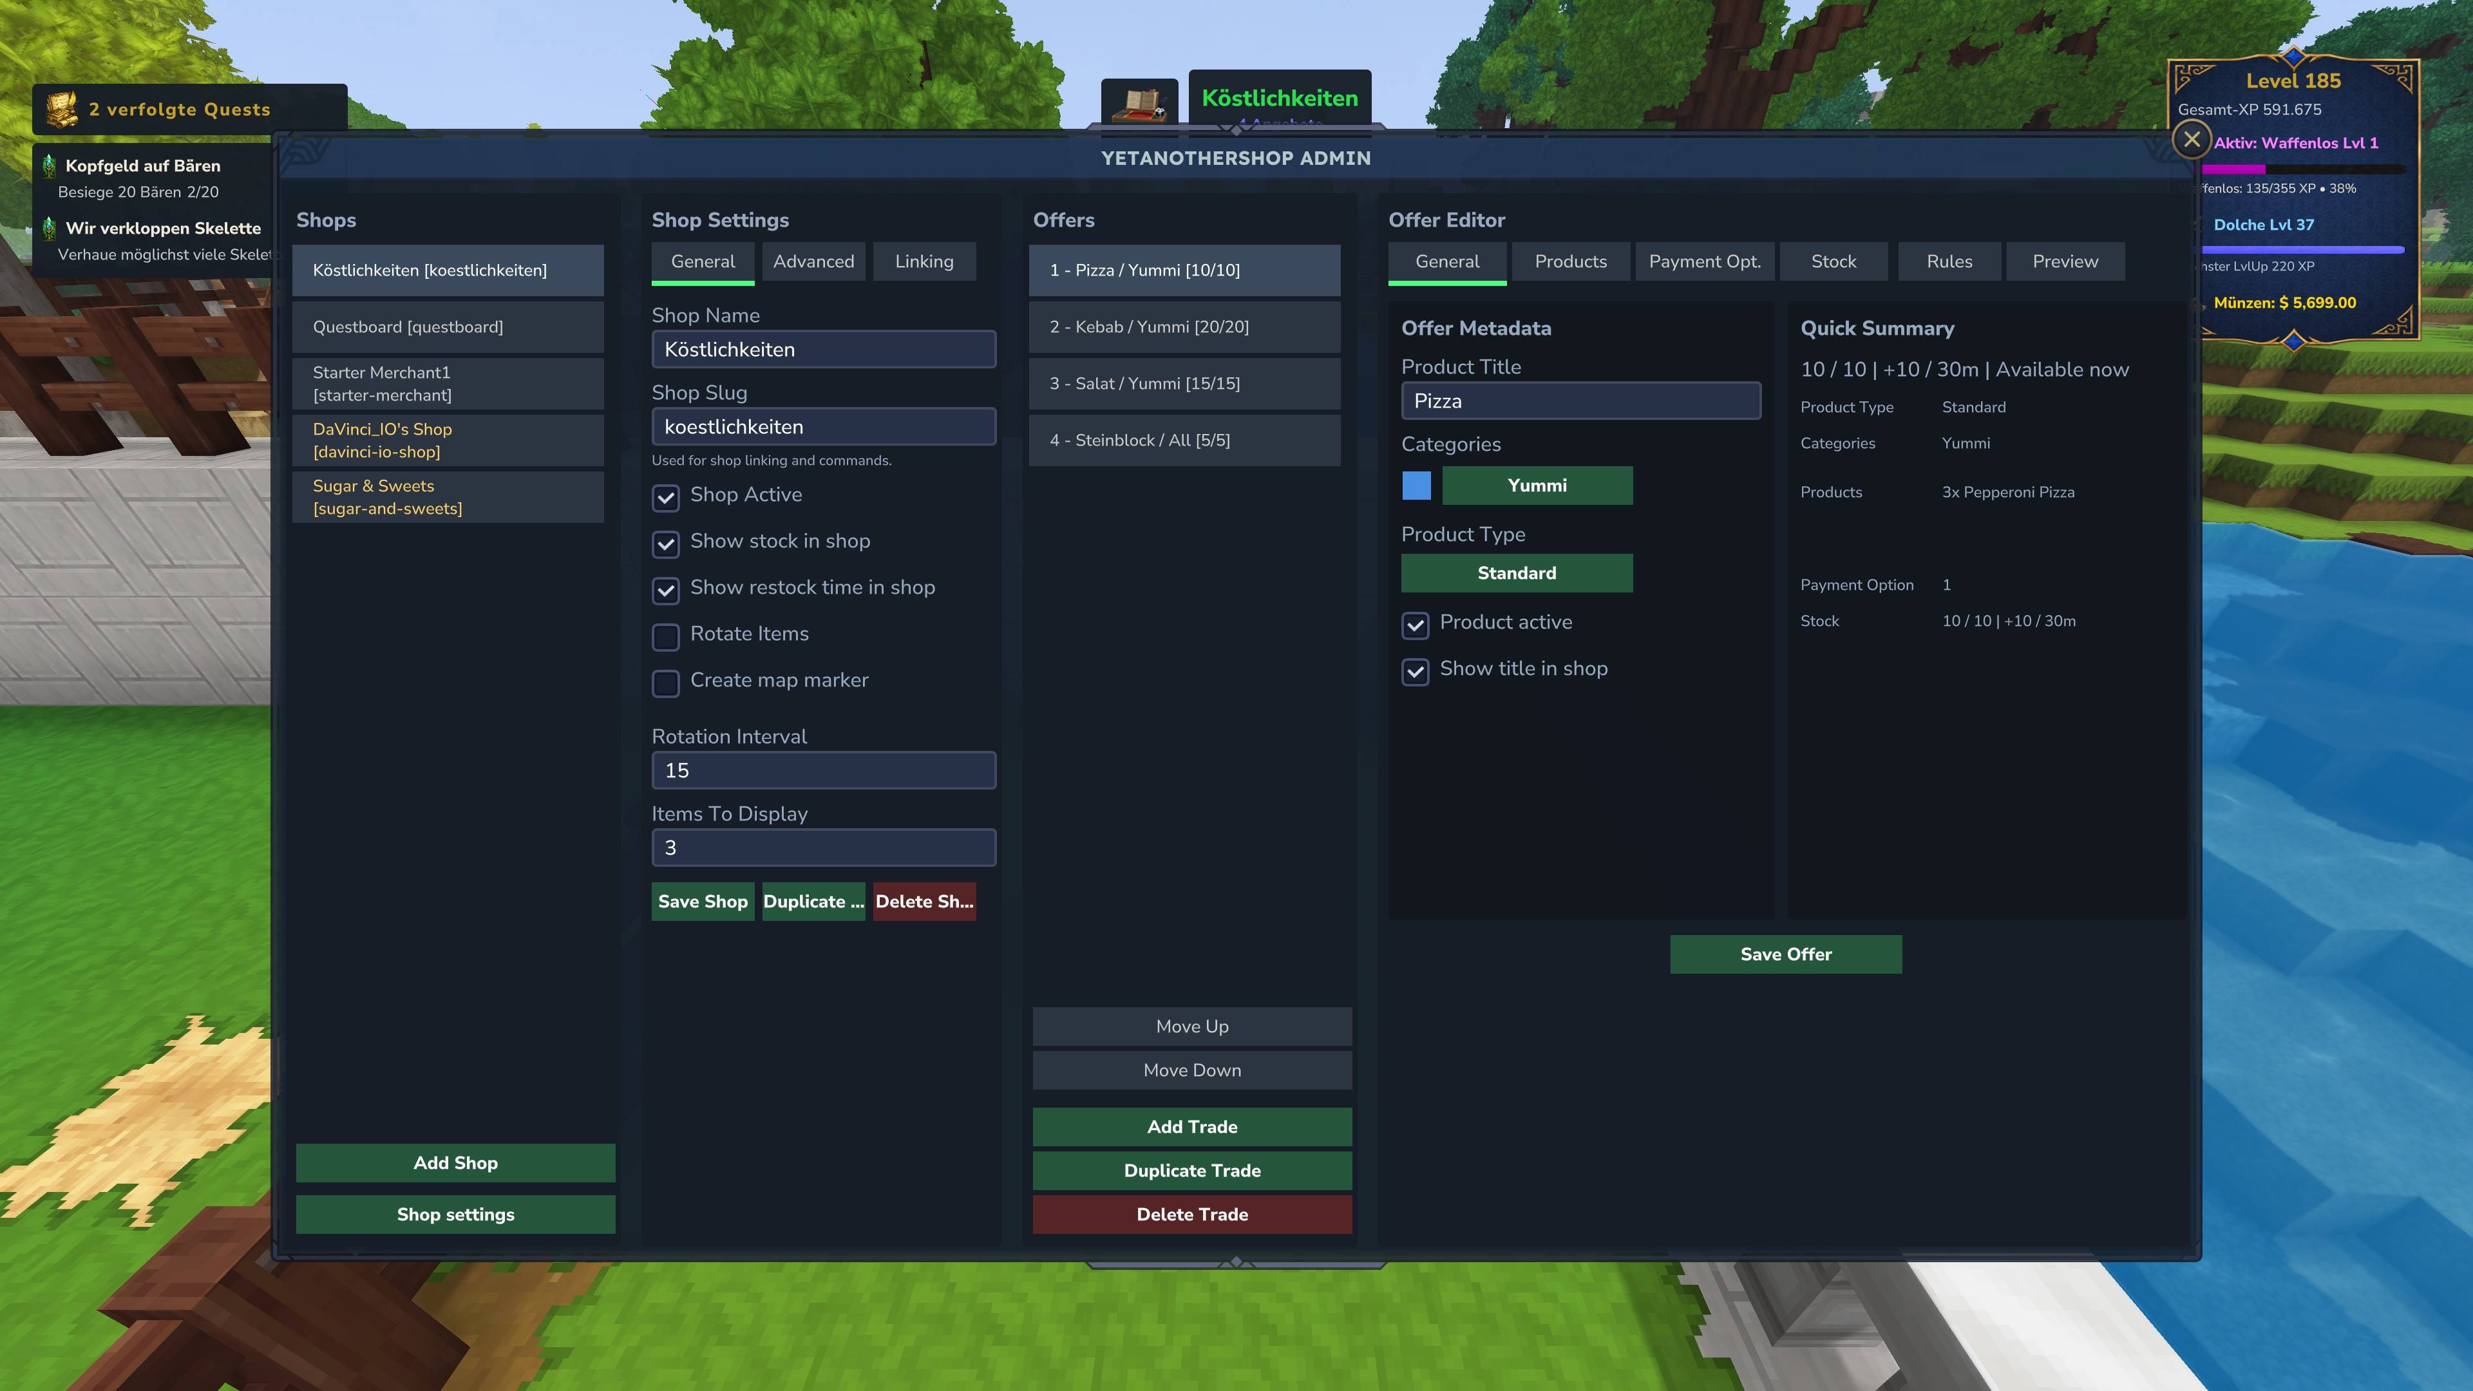Enable Create map marker checkbox
This screenshot has width=2473, height=1391.
665,683
